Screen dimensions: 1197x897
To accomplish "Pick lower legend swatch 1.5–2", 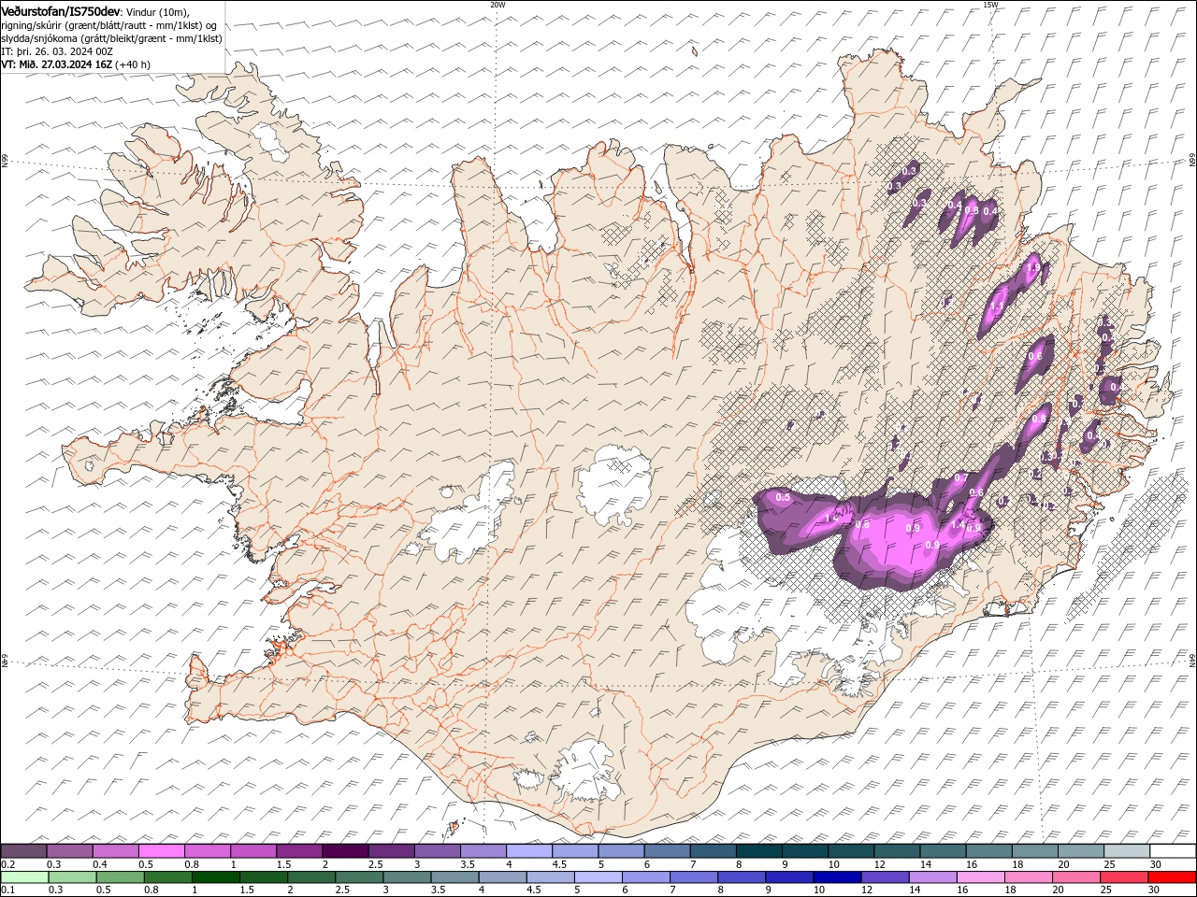I will [264, 877].
